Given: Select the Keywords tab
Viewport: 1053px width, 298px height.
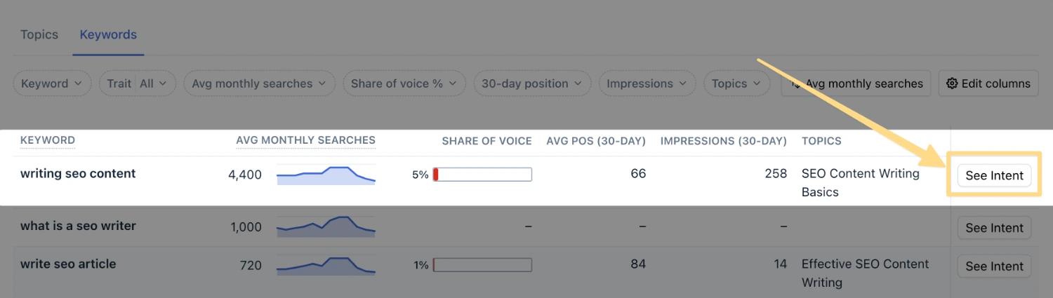Looking at the screenshot, I should [x=108, y=34].
